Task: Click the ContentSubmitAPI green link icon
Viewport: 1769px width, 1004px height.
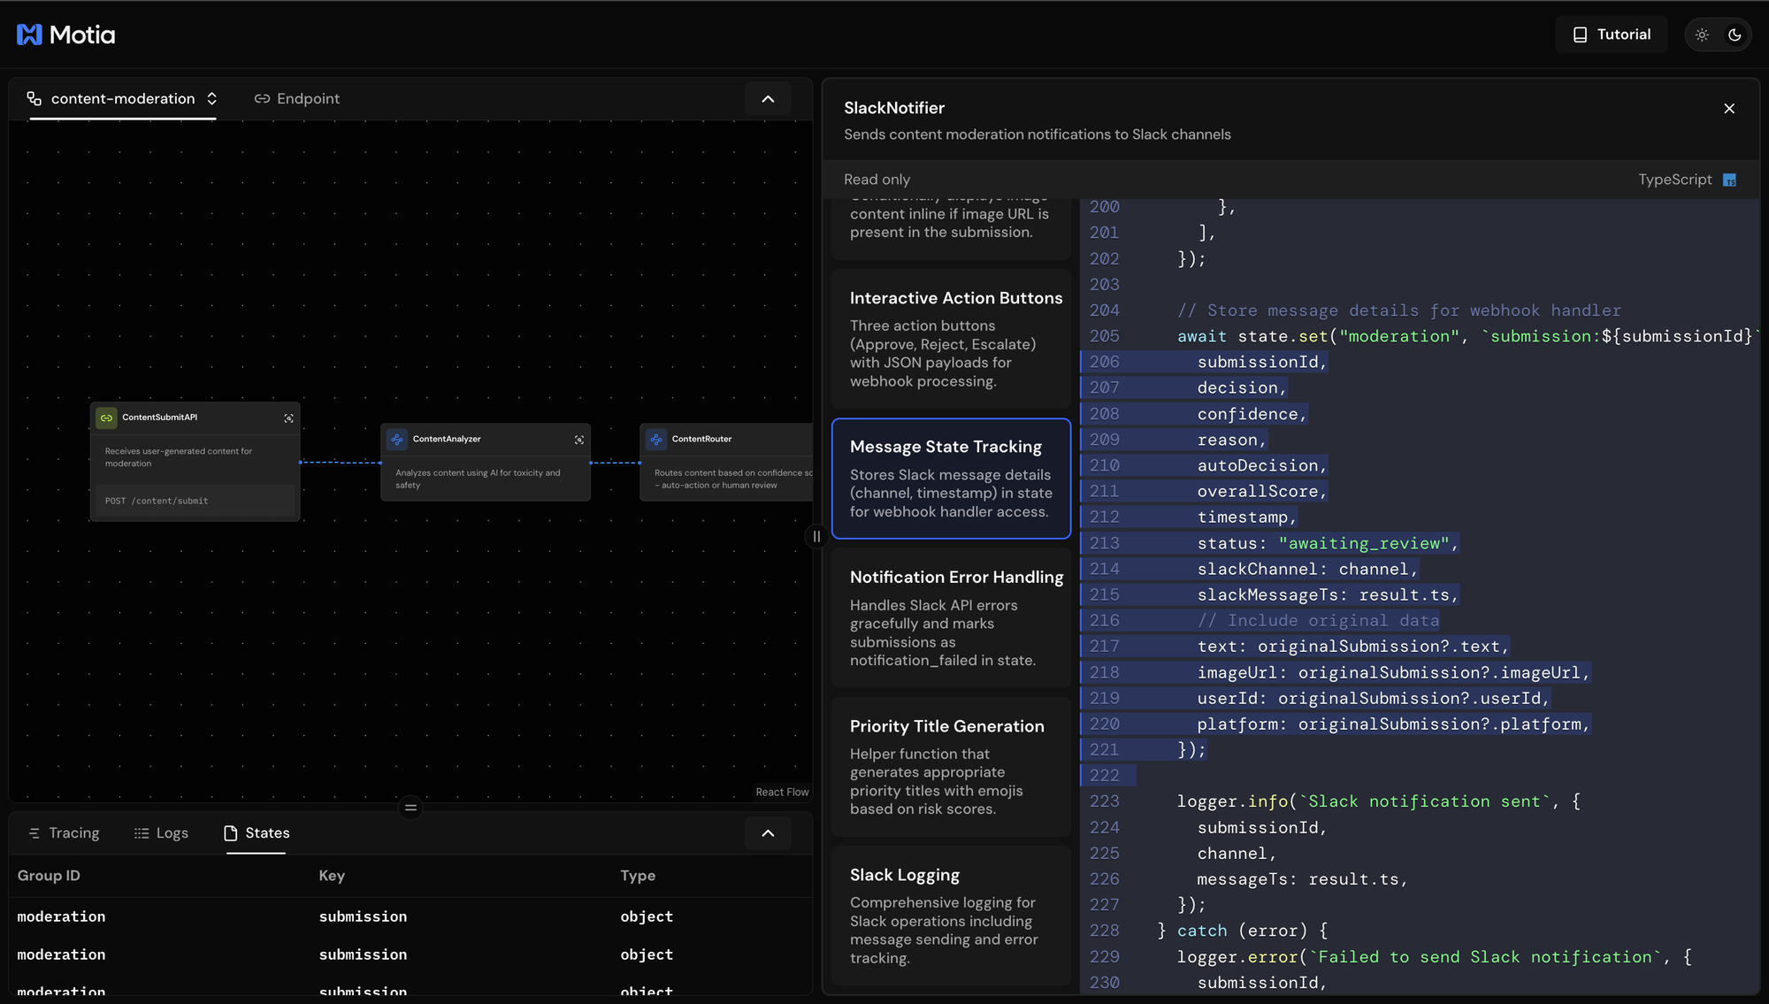Action: [106, 418]
